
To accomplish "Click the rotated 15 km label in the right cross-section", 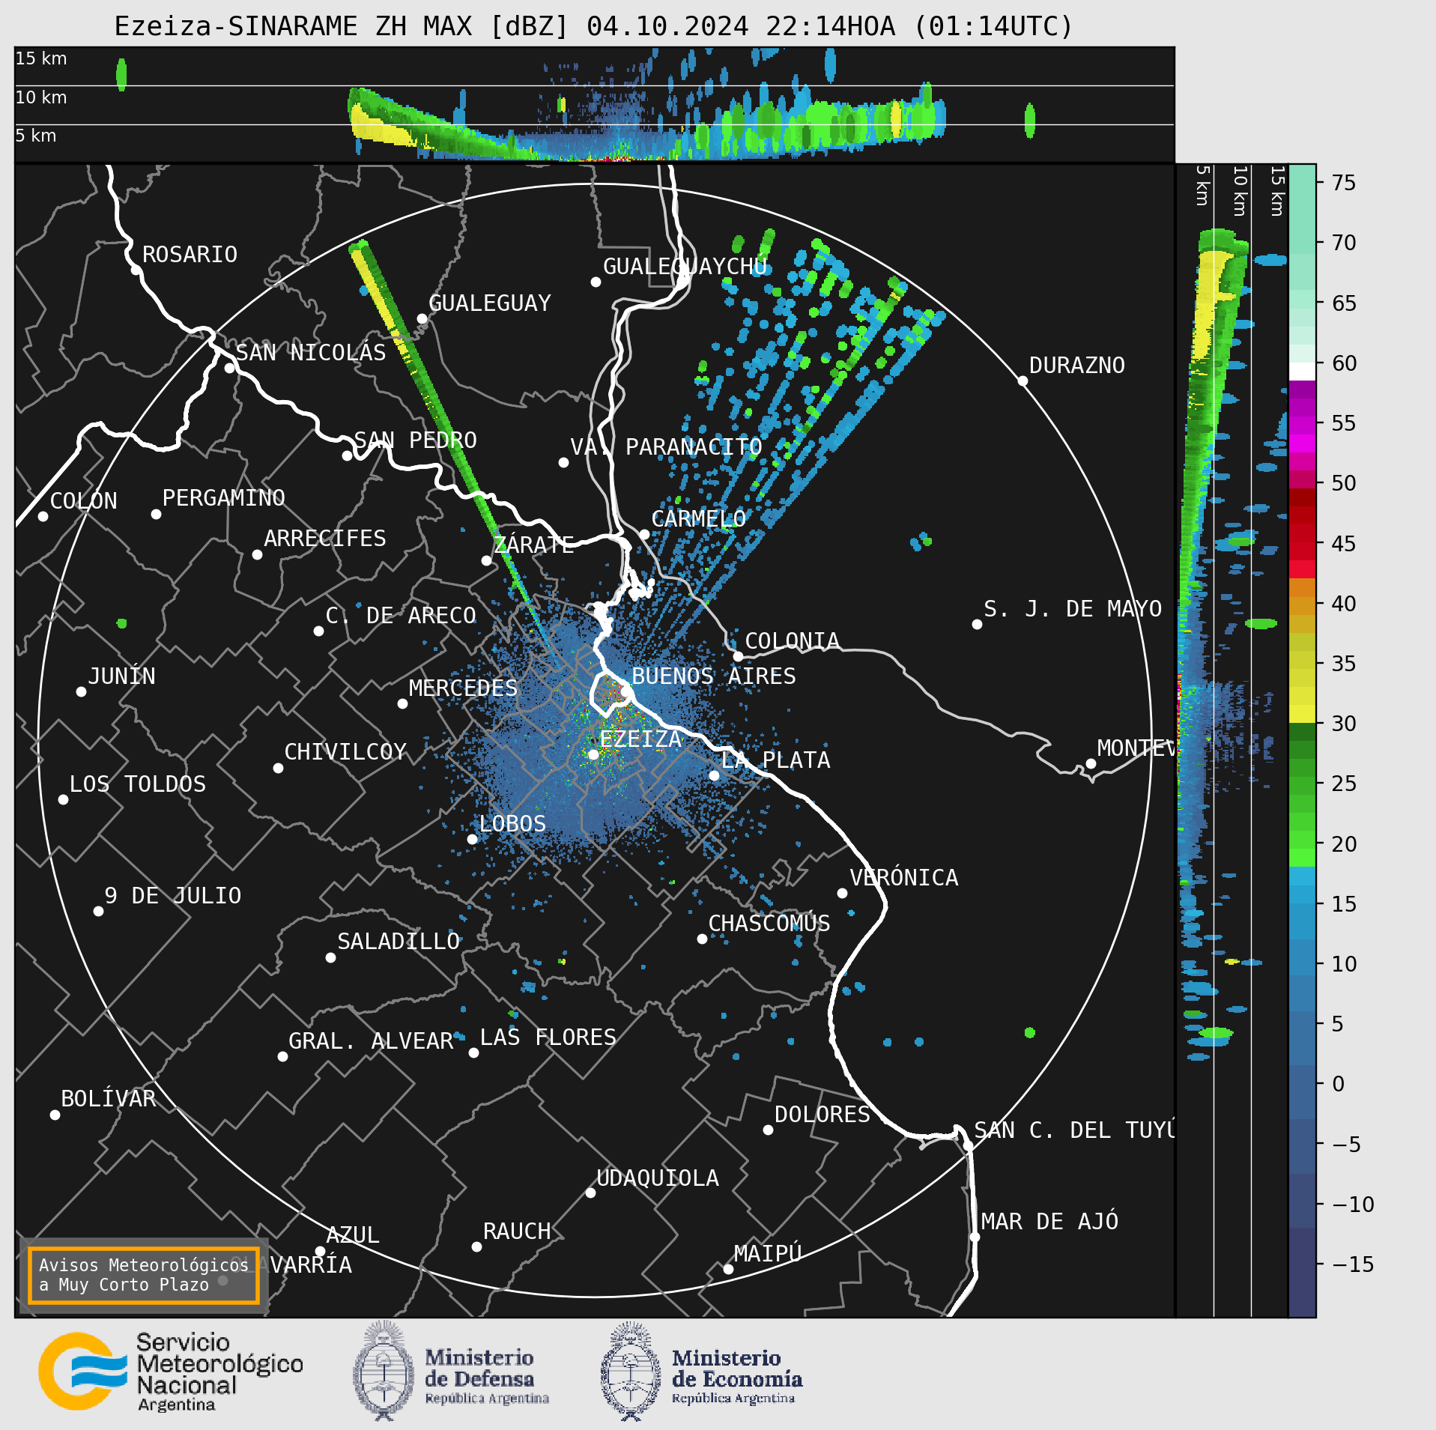I will 1277,191.
